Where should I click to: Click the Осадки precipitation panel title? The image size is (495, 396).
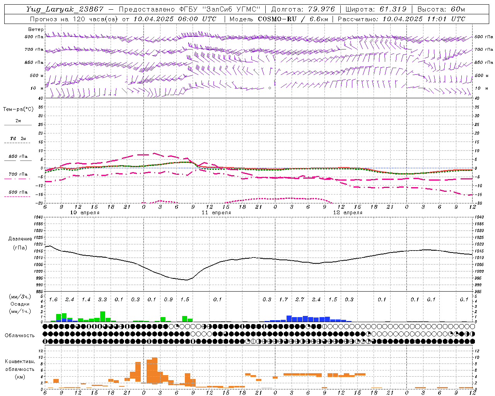20,304
